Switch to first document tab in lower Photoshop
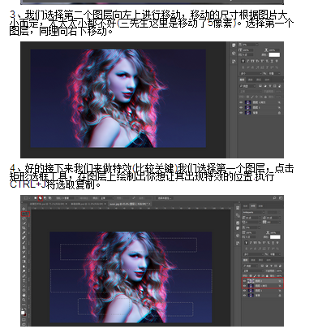 coord(48,204)
